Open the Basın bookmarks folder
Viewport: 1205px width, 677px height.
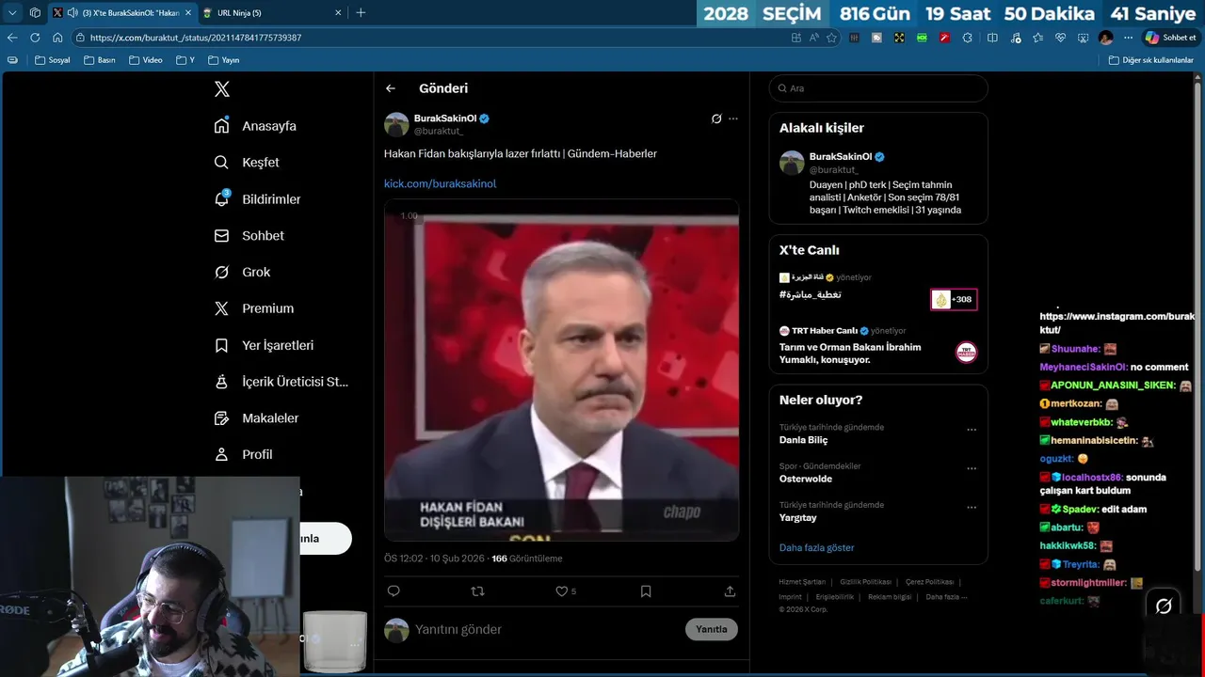coord(99,60)
